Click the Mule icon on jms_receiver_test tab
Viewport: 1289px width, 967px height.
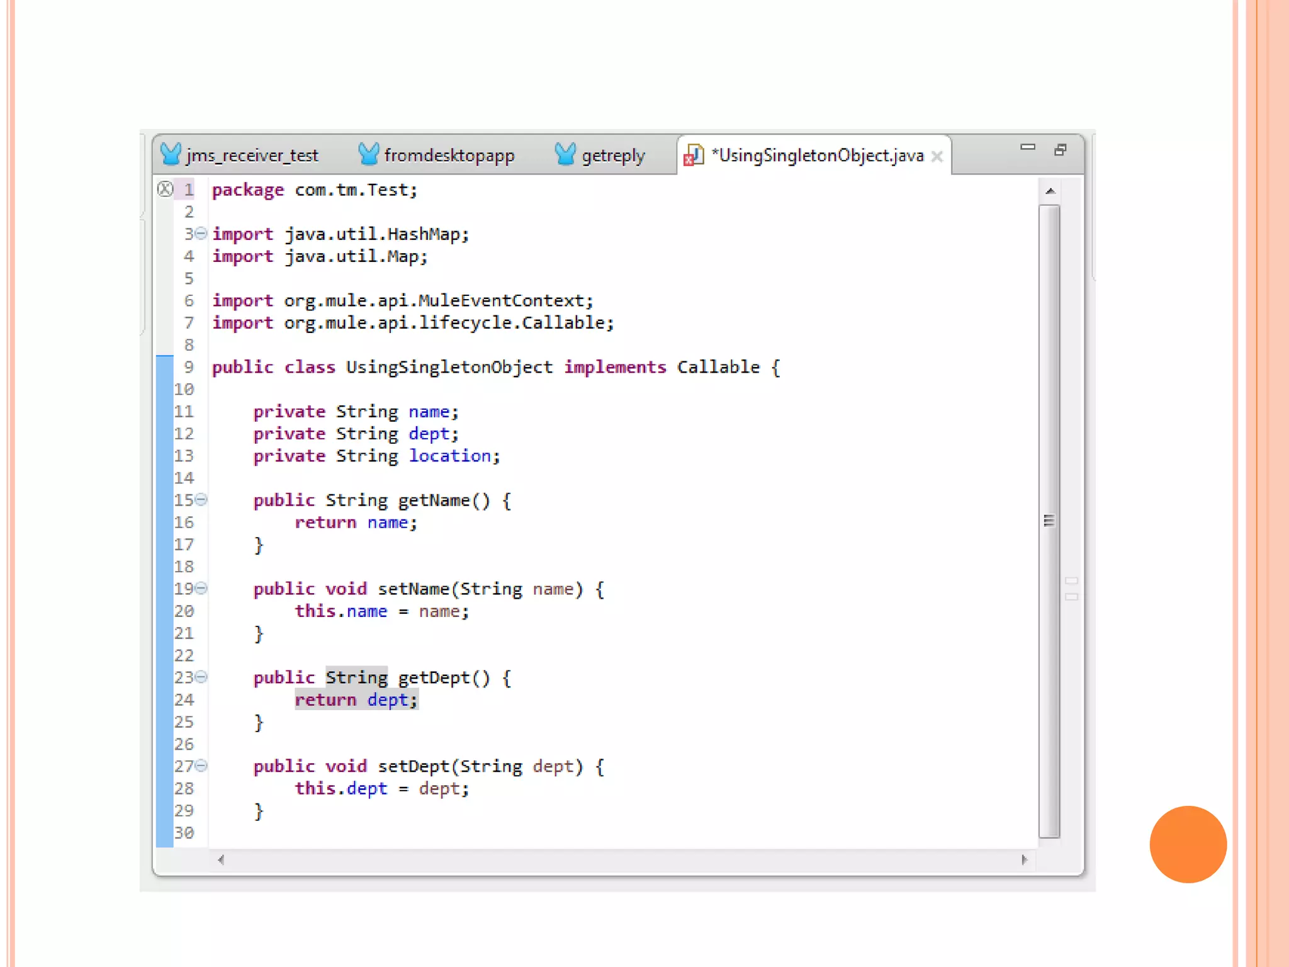pyautogui.click(x=171, y=154)
